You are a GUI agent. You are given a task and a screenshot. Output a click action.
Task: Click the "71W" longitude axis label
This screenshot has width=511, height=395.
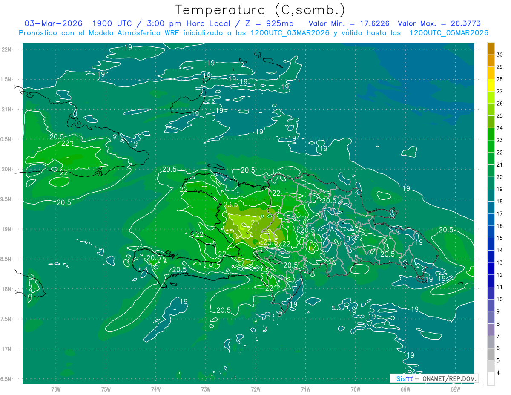click(305, 389)
